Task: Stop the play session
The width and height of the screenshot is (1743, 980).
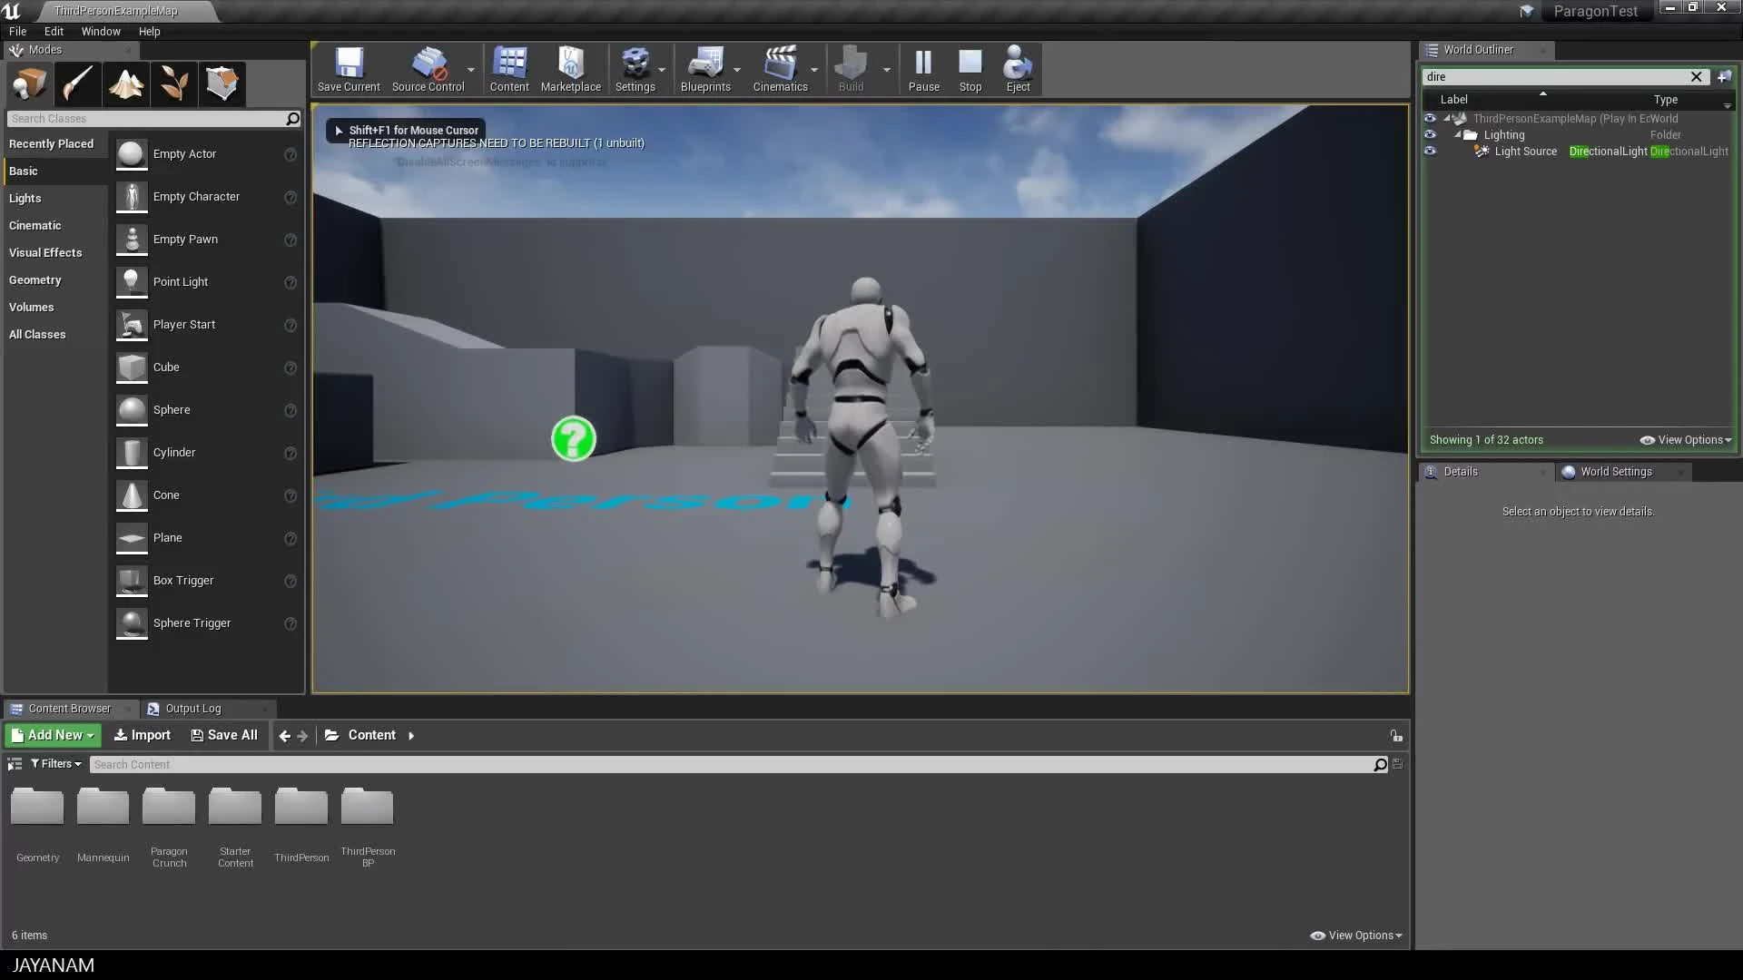Action: 970,68
